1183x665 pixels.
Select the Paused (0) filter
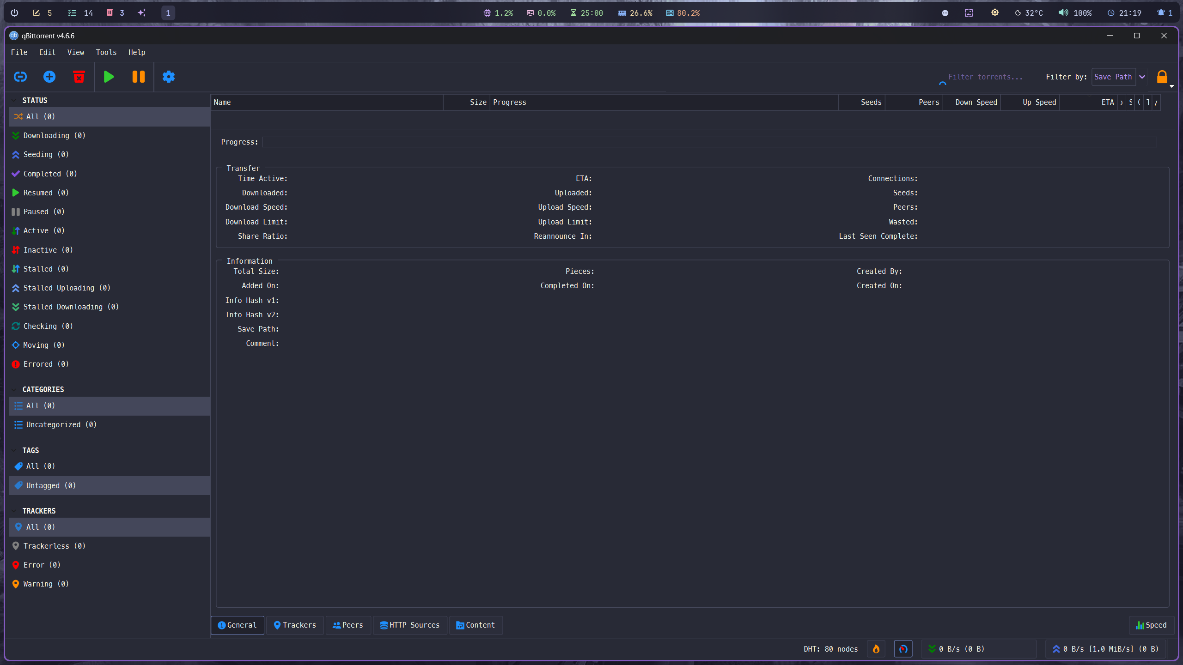110,212
